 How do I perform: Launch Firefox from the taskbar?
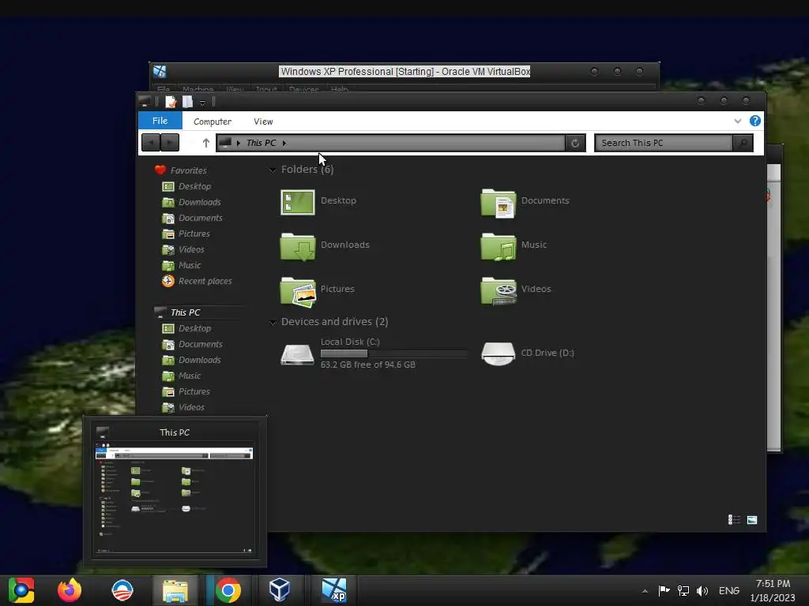[x=70, y=590]
